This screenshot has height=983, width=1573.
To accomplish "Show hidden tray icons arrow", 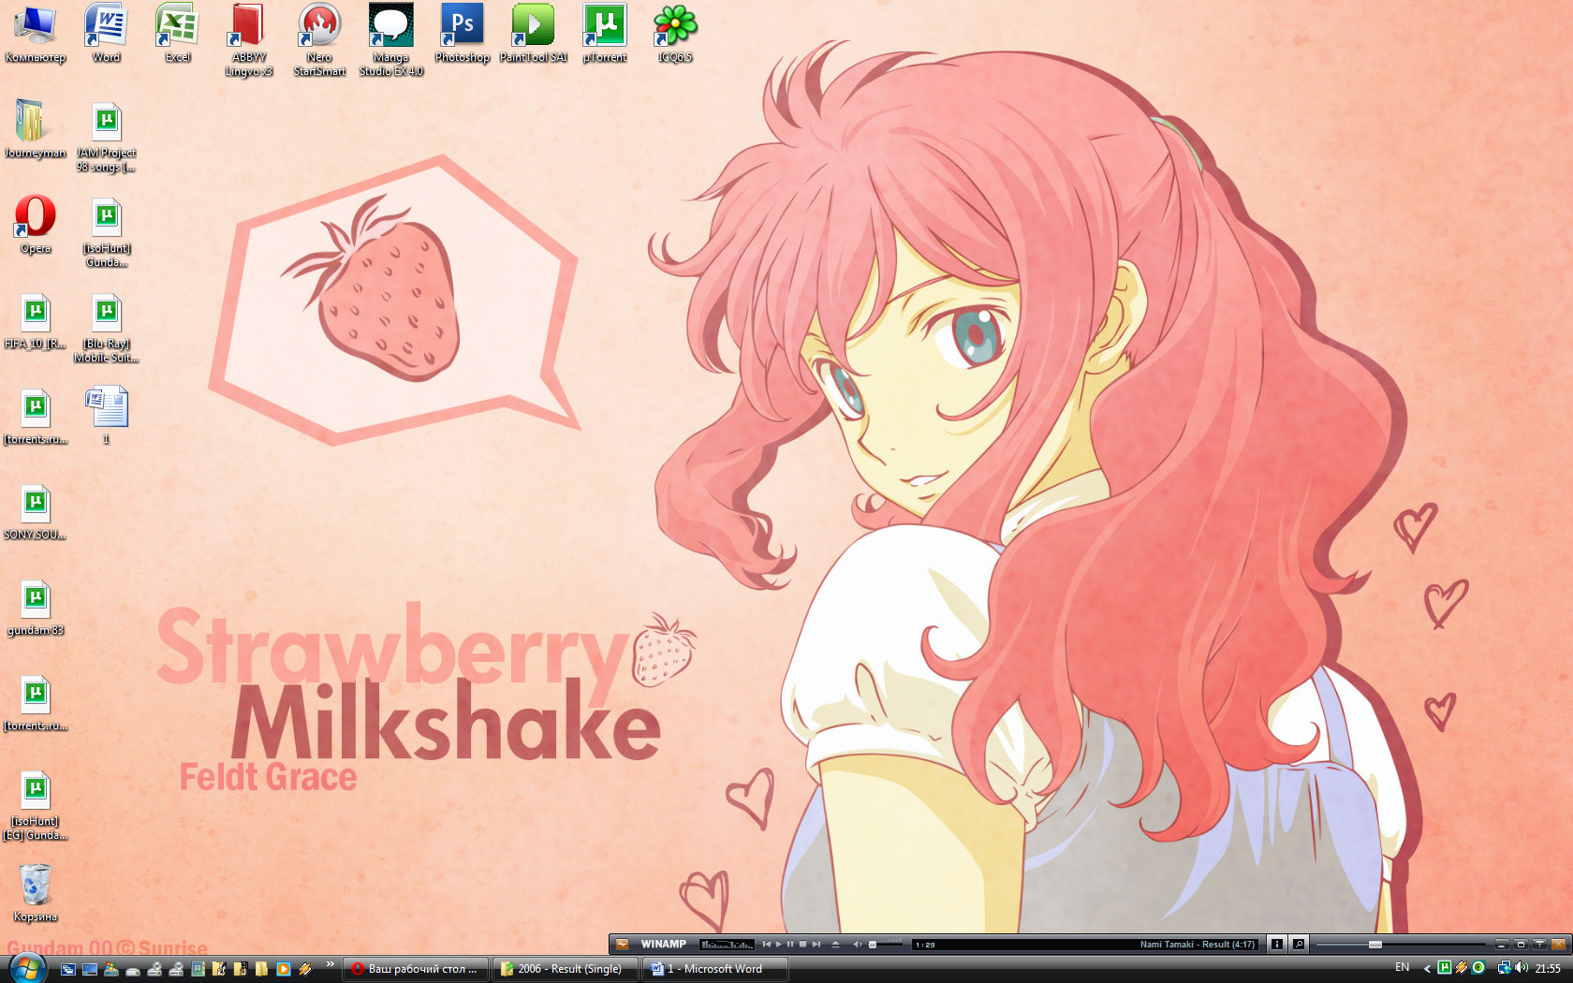I will (x=1427, y=968).
